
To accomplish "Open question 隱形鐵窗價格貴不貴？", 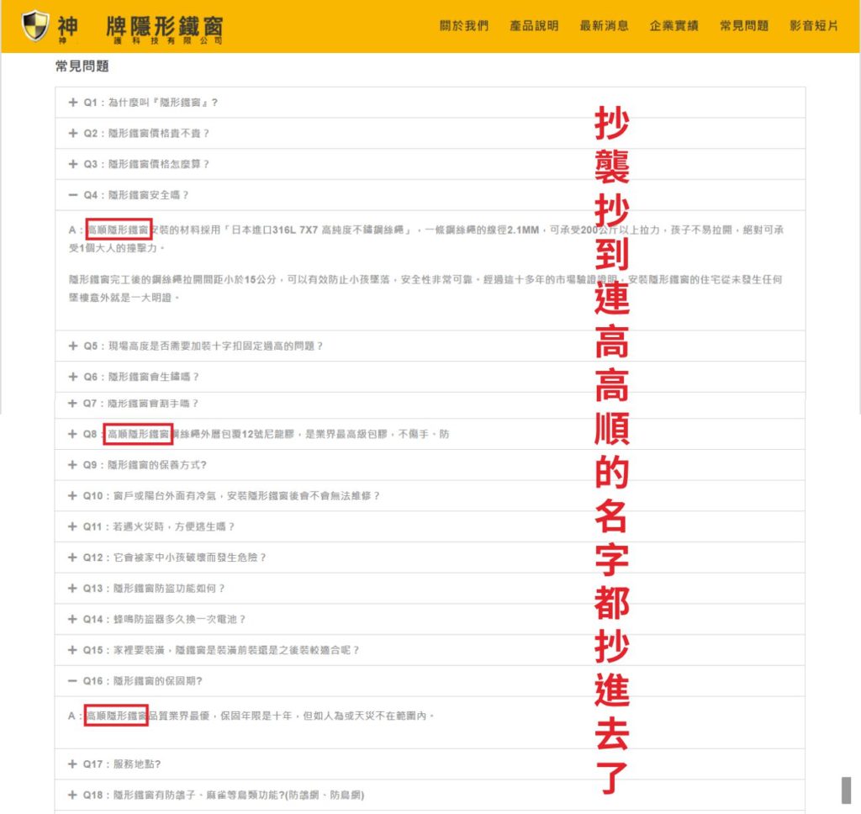I will click(x=159, y=133).
